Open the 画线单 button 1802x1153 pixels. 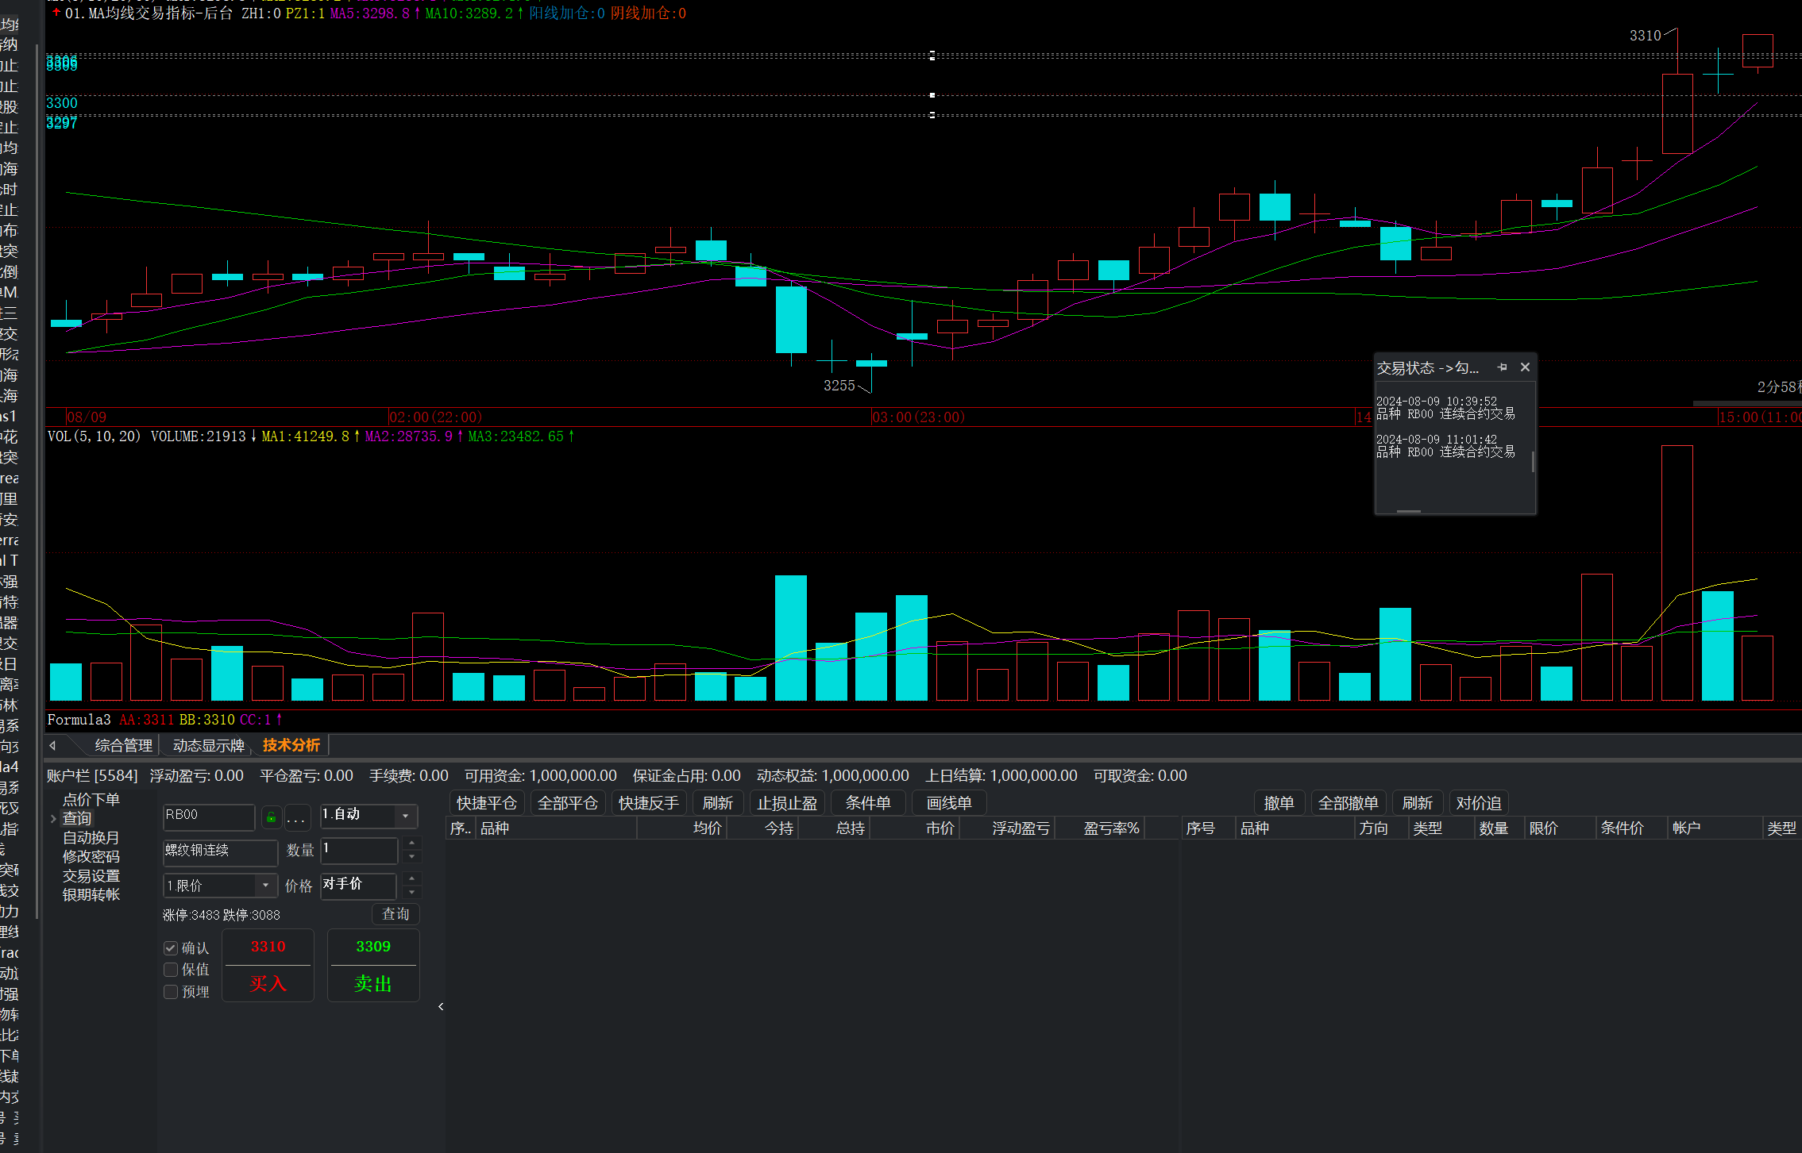click(x=949, y=803)
